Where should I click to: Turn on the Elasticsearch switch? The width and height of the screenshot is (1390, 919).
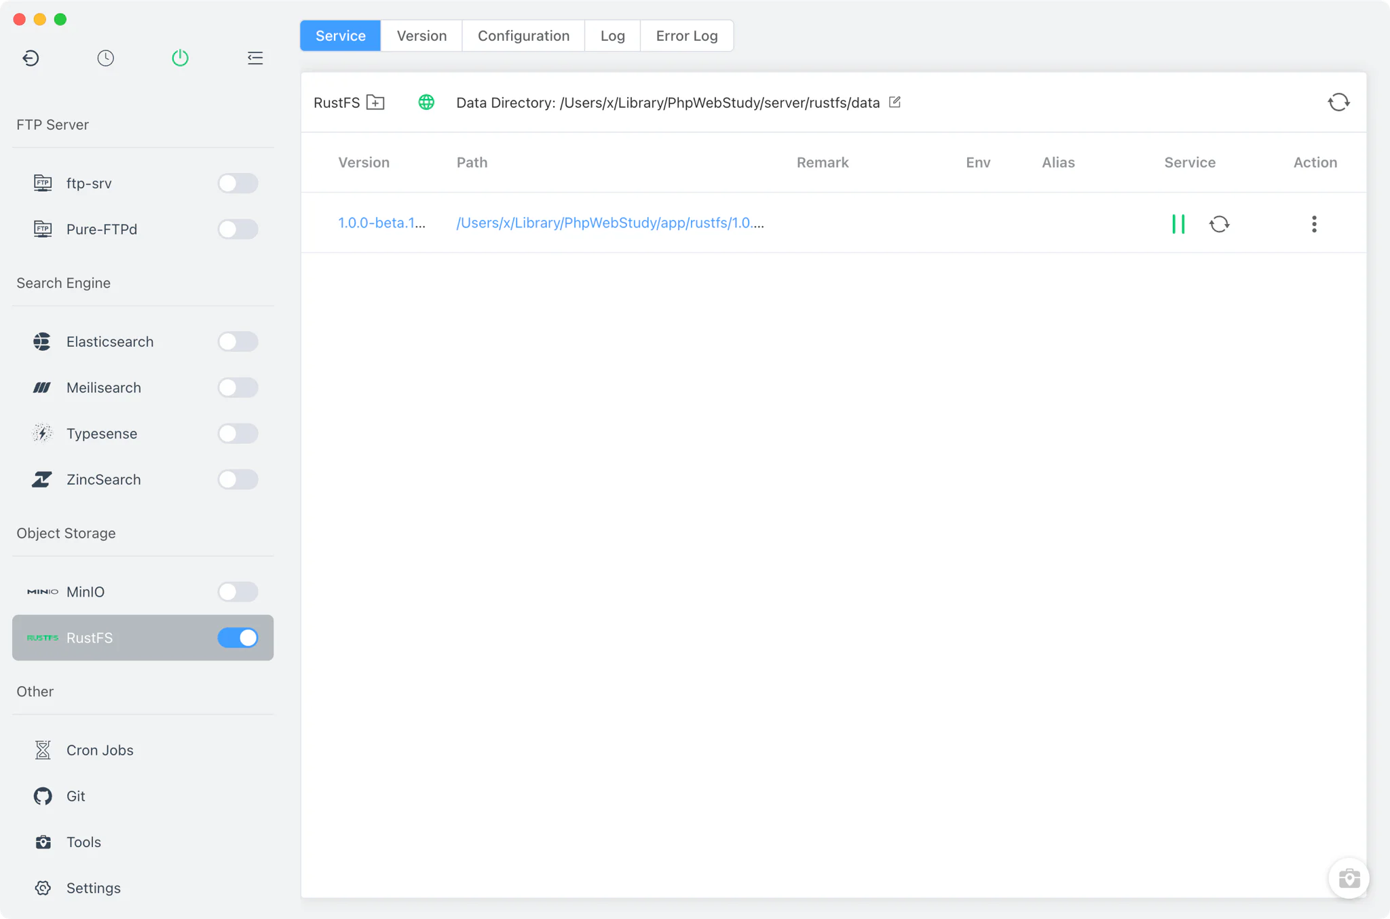click(x=238, y=341)
